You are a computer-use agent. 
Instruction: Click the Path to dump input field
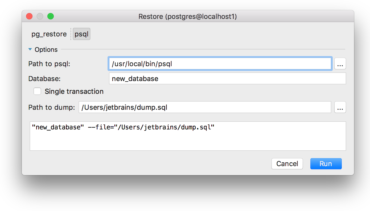205,107
